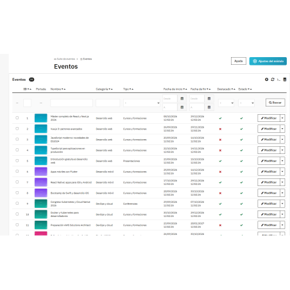Click Modificar for JavaScript moderno row
This screenshot has width=290, height=290.
[x=269, y=139]
